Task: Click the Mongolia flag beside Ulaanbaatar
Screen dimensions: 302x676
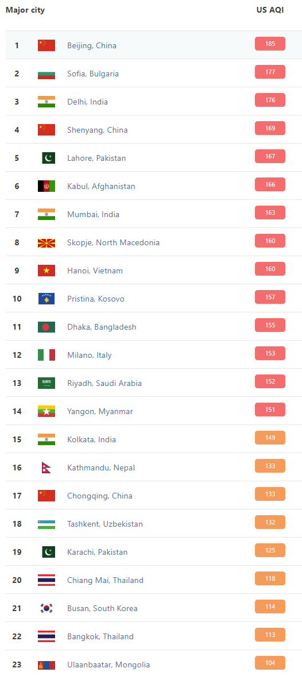Action: pyautogui.click(x=46, y=665)
